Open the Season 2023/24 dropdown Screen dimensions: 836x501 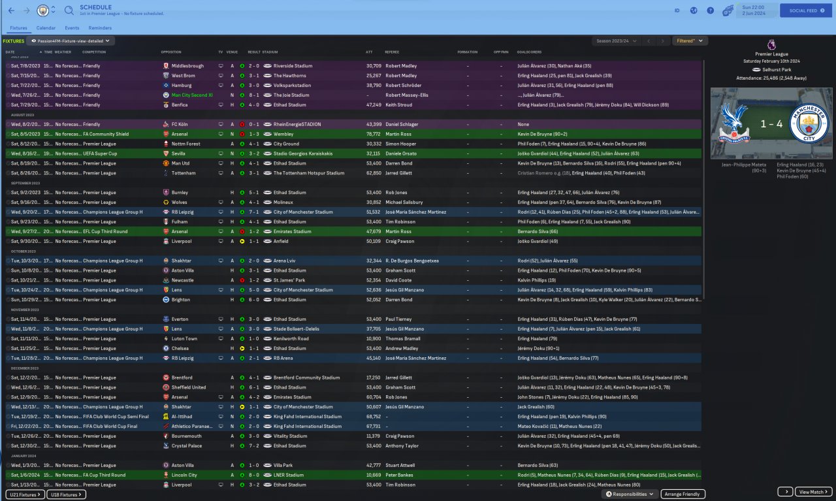[x=615, y=40]
